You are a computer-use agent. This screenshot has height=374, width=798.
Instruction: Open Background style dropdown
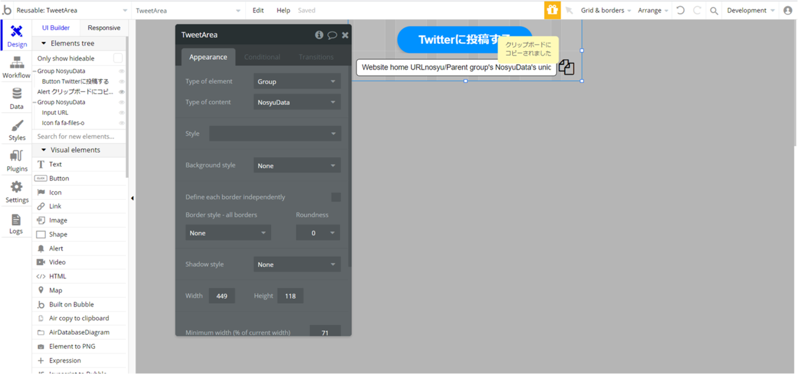pos(297,165)
